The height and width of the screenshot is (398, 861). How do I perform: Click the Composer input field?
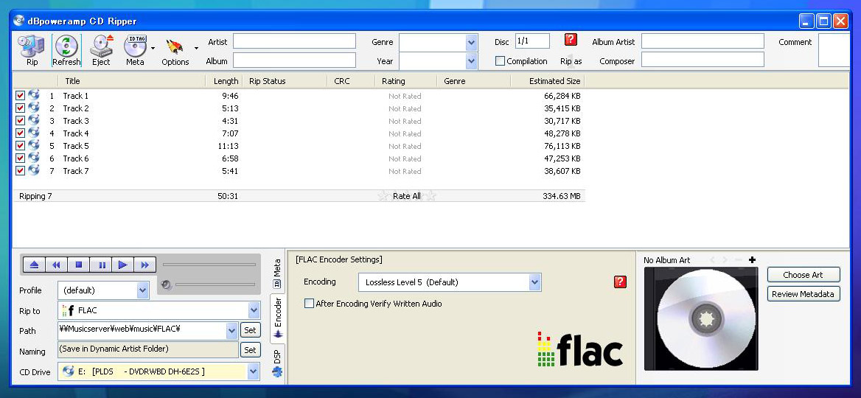[703, 59]
